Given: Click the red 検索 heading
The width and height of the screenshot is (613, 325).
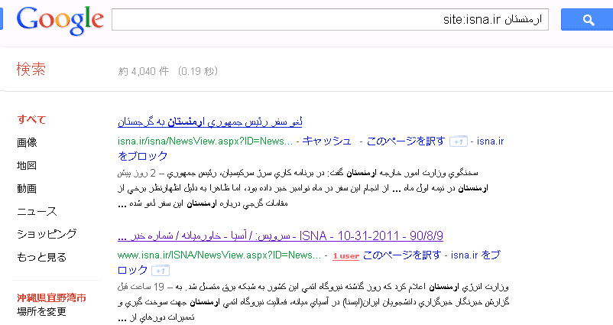Looking at the screenshot, I should pos(31,70).
